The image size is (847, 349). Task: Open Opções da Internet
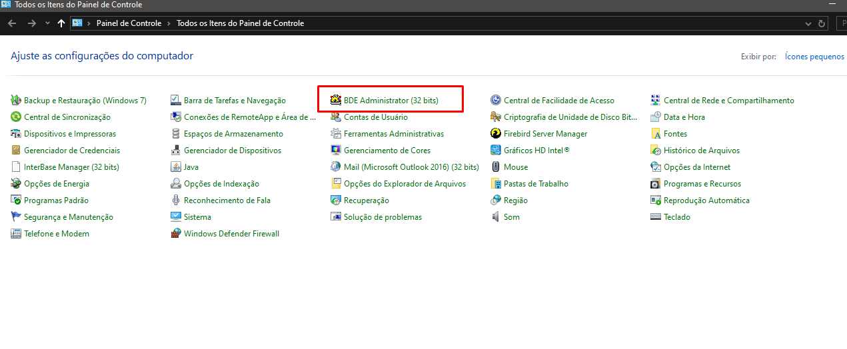[x=697, y=167]
